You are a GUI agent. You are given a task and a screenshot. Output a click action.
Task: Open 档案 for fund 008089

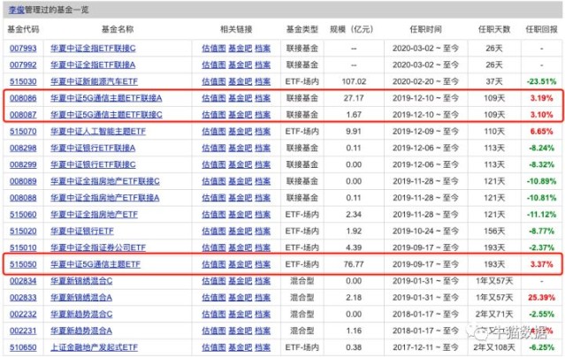pos(263,181)
